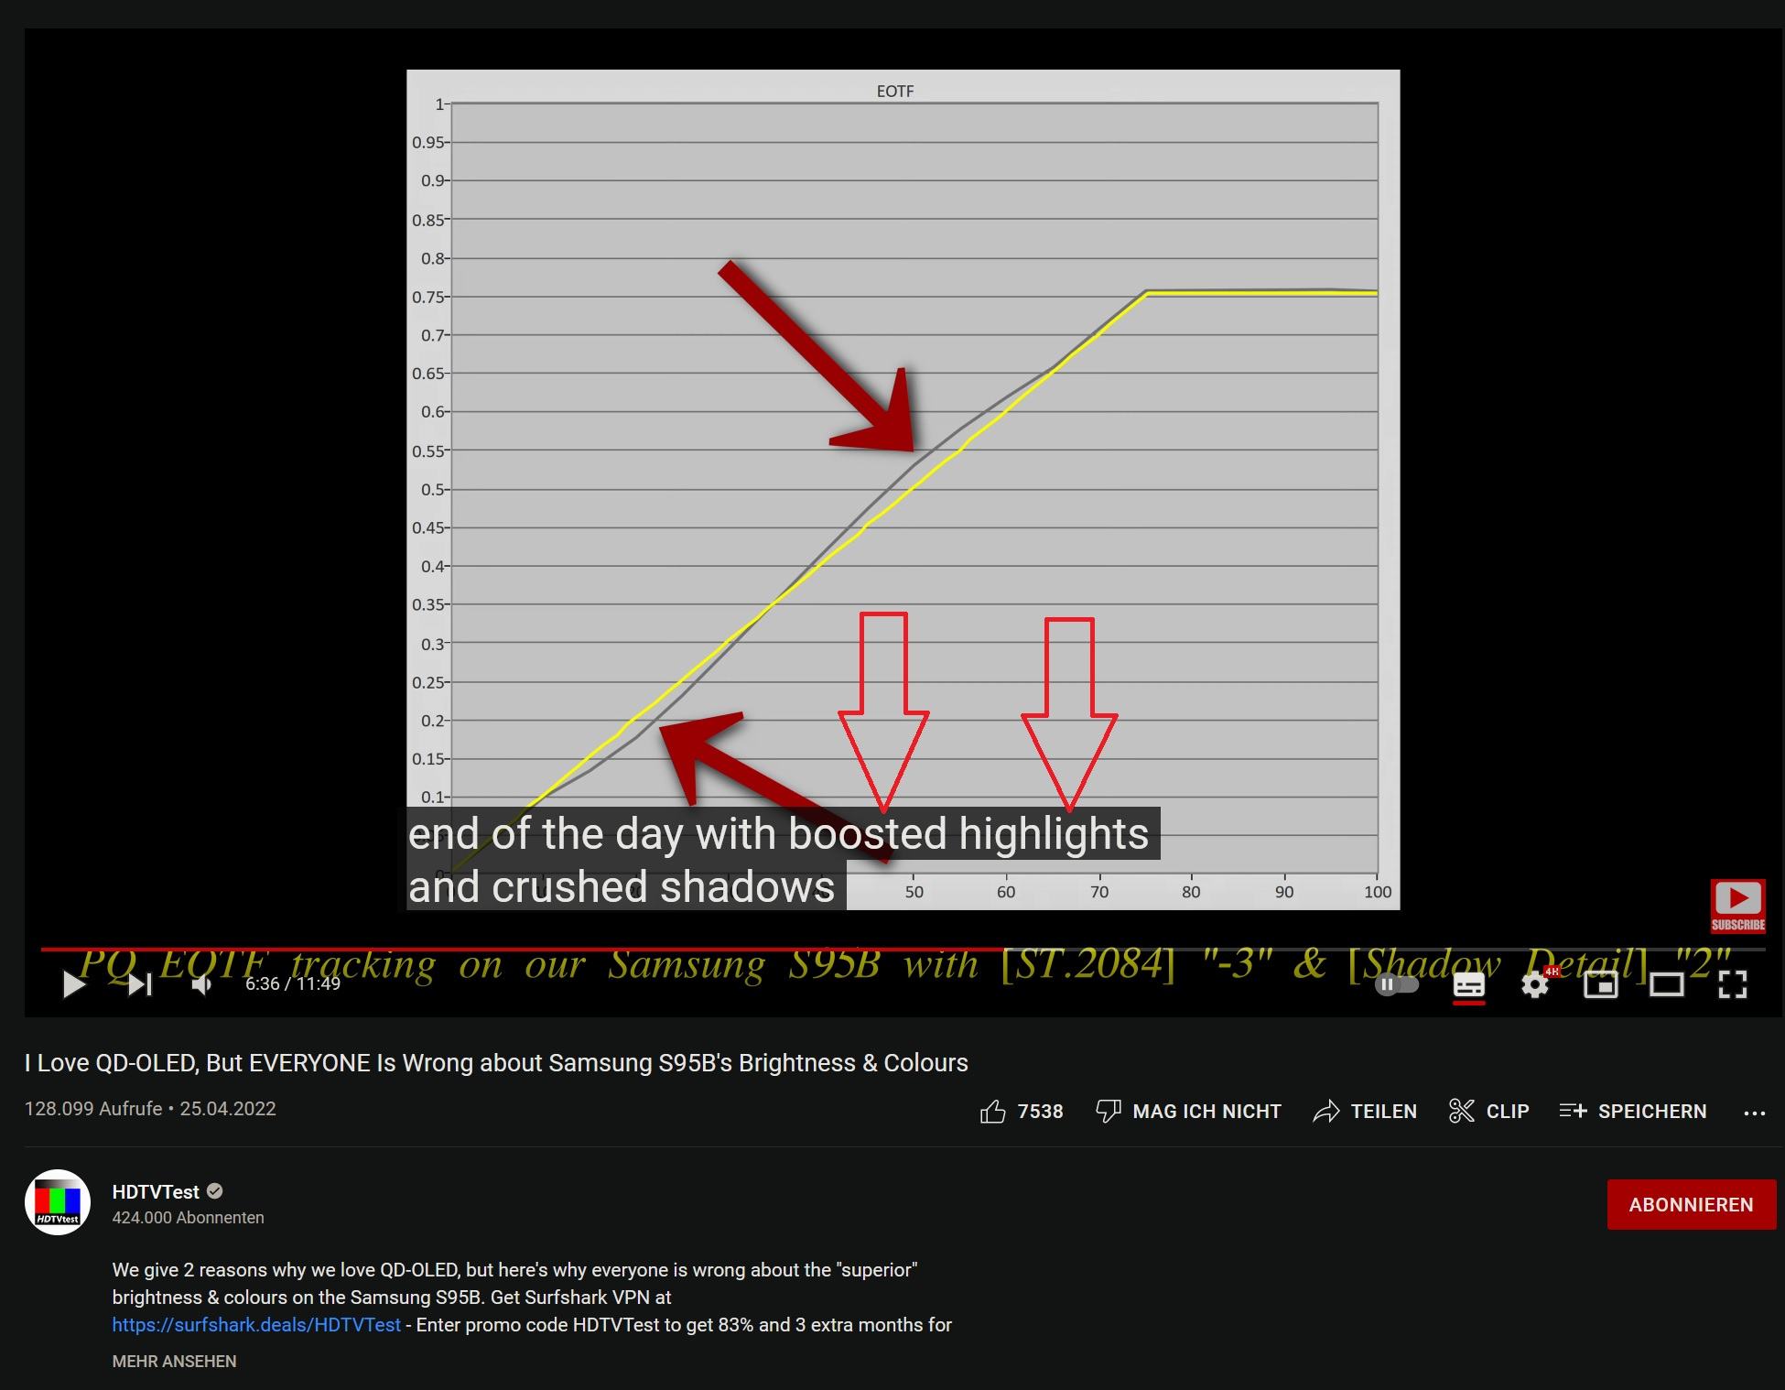The image size is (1785, 1390).
Task: Click the video title text
Action: coord(496,1062)
